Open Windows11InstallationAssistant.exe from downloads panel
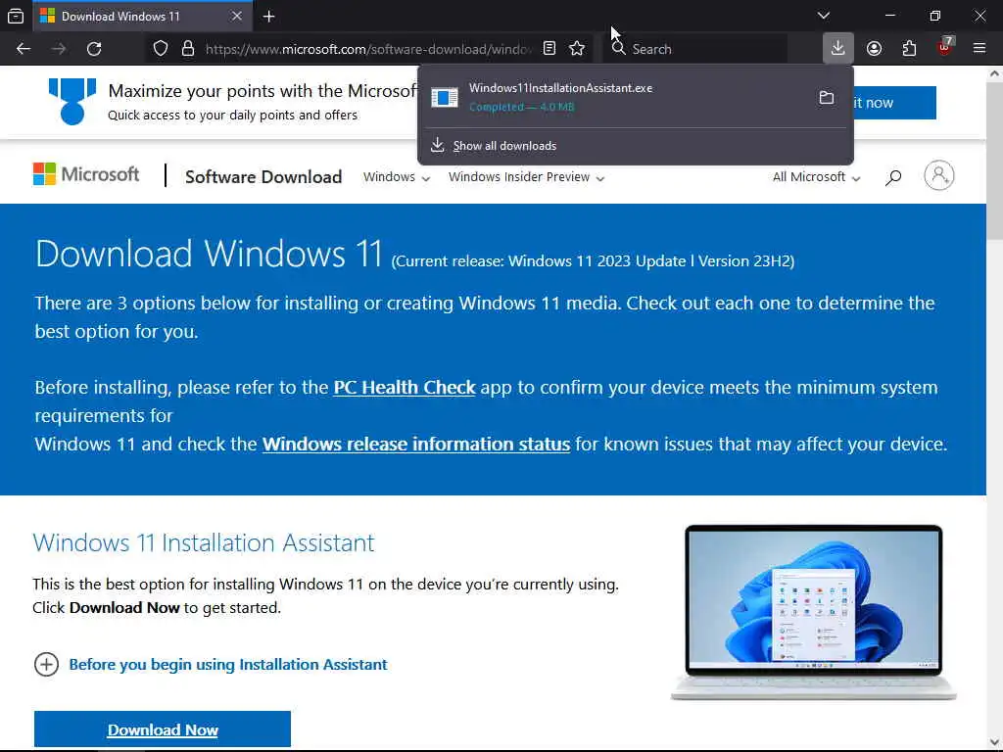This screenshot has height=752, width=1003. 614,97
